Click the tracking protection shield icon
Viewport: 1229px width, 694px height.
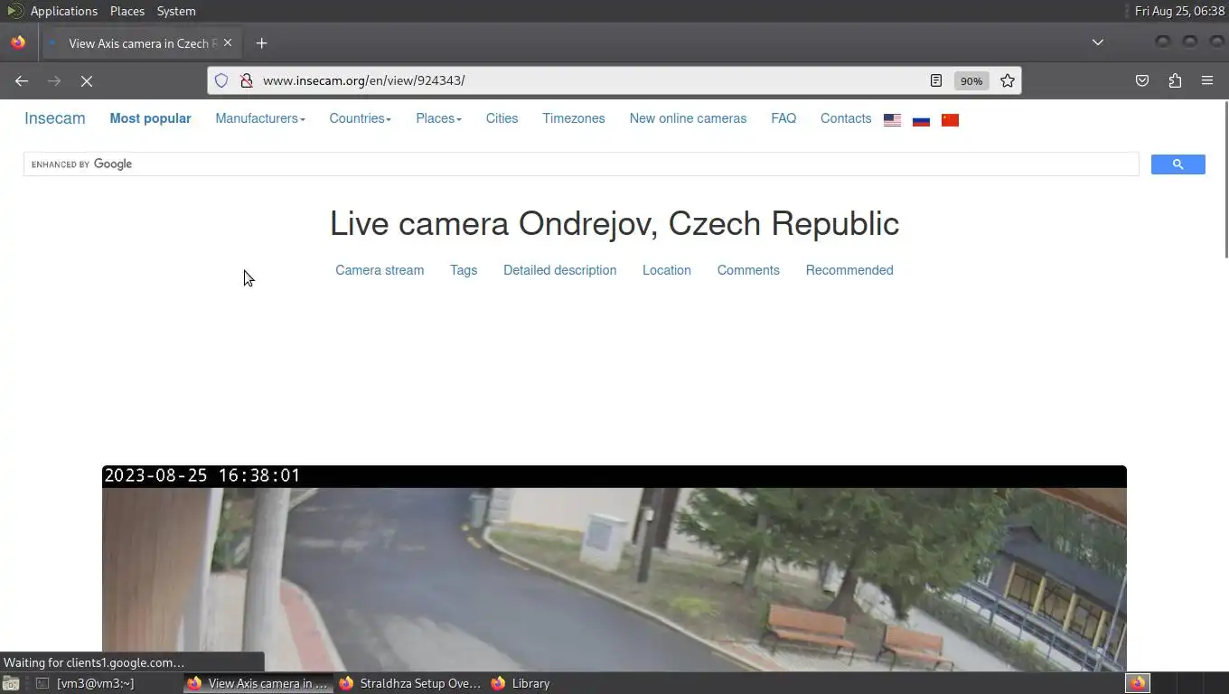tap(221, 80)
